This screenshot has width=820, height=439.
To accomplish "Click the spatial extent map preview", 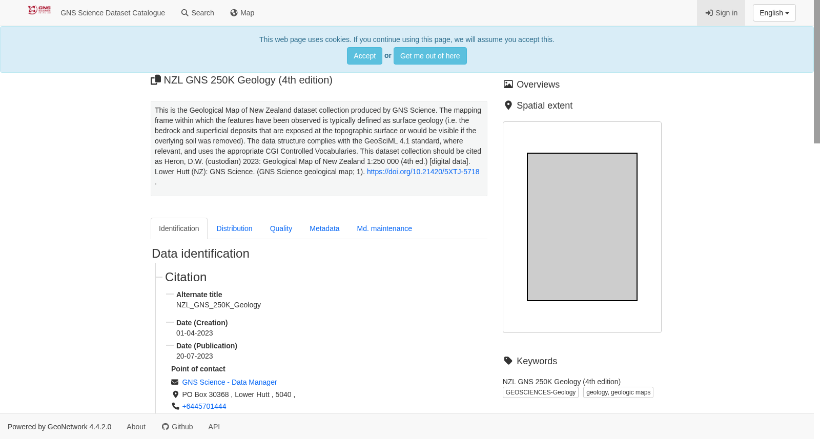I will point(582,227).
